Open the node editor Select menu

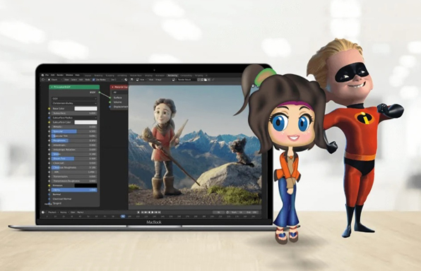tap(74, 80)
